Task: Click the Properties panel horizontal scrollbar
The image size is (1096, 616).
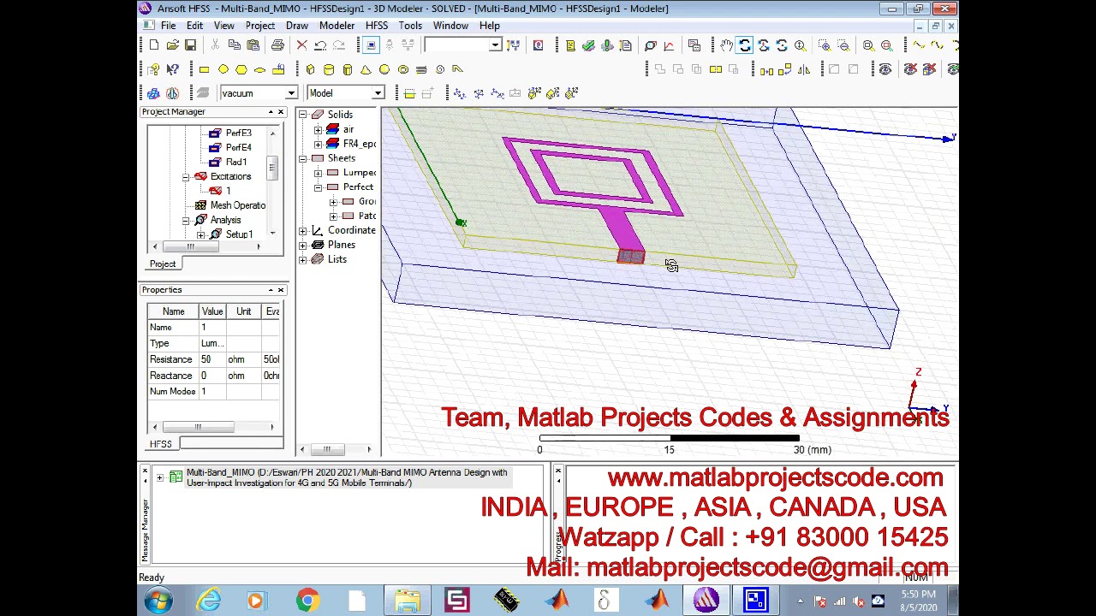Action: tap(213, 427)
